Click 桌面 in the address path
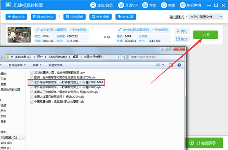Viewport: 228px width, 150px height. (76, 57)
